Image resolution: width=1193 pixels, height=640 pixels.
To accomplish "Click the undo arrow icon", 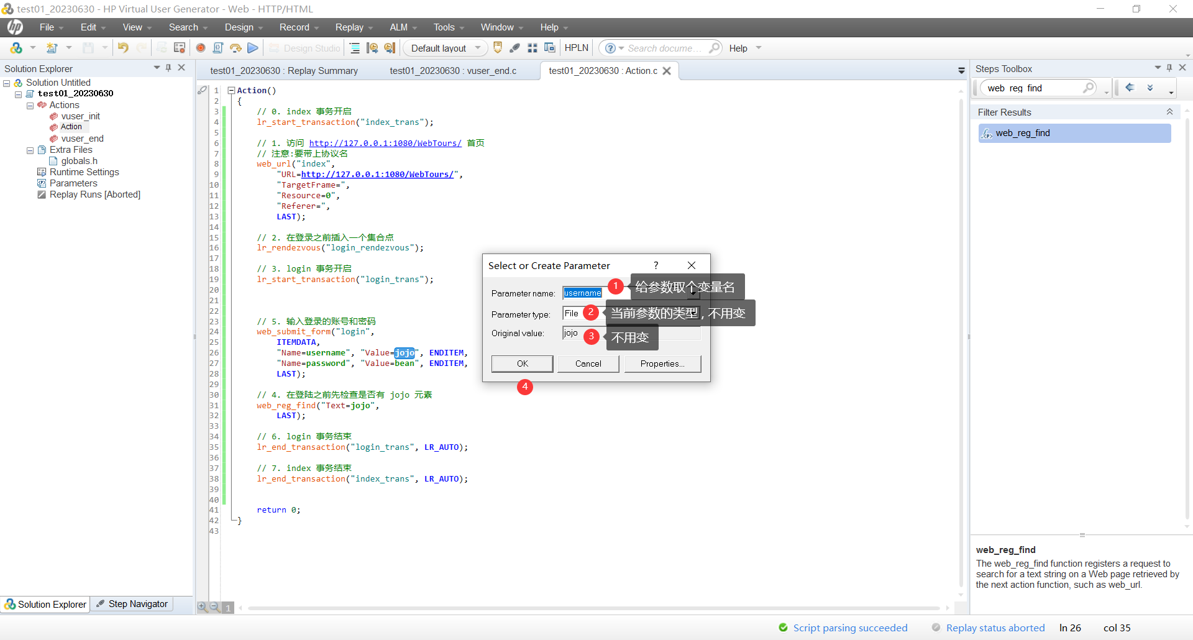I will [x=123, y=48].
